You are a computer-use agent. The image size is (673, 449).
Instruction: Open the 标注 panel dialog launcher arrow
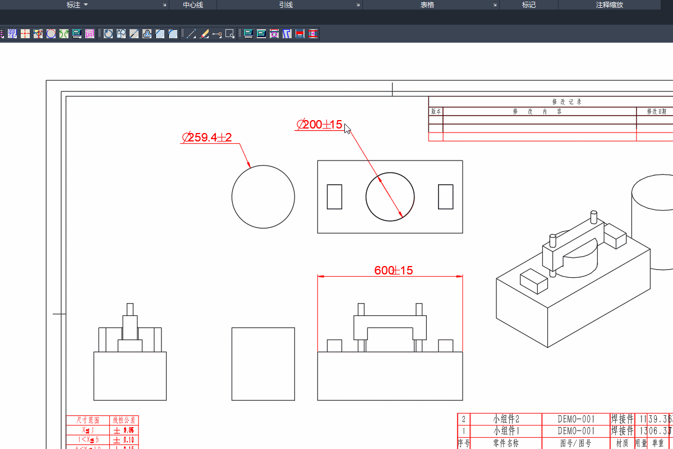point(165,5)
